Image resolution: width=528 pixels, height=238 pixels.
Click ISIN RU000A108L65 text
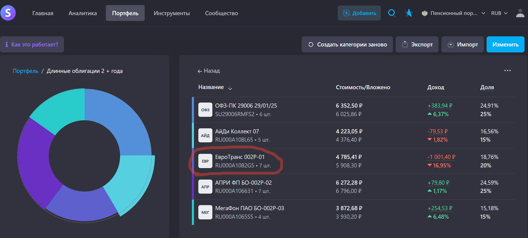tap(233, 140)
